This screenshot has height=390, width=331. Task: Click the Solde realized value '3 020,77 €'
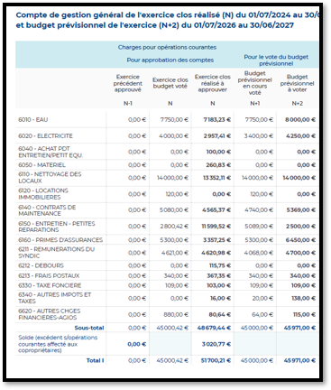point(216,344)
